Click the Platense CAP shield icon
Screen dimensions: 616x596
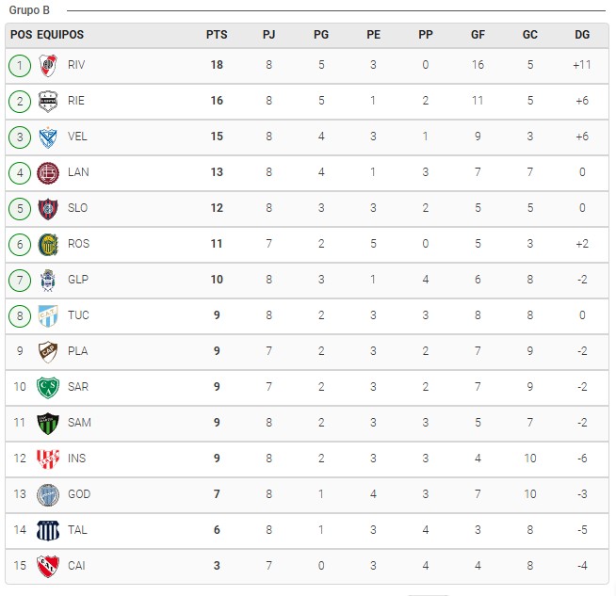pos(48,351)
